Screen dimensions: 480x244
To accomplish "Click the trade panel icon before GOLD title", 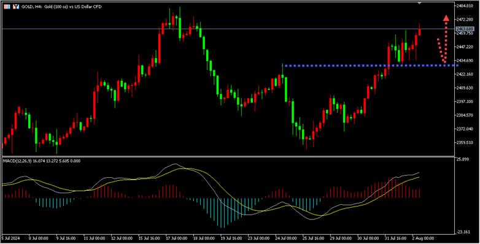I will (x=16, y=6).
